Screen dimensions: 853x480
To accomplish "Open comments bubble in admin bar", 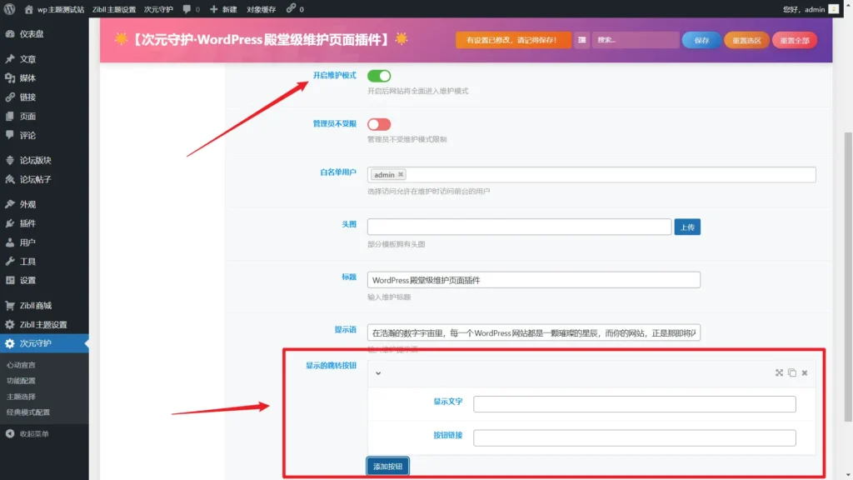I will click(191, 9).
